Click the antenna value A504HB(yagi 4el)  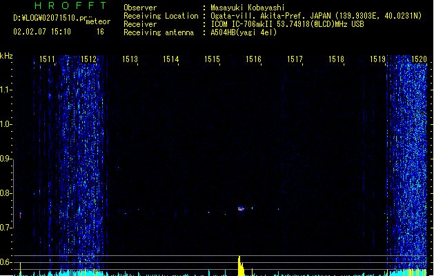coord(244,32)
